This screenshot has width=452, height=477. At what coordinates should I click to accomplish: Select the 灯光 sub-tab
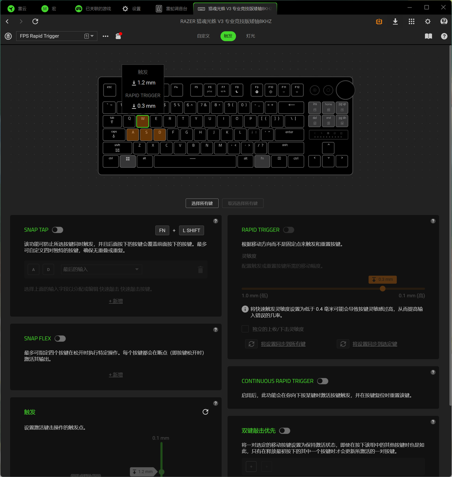click(251, 36)
